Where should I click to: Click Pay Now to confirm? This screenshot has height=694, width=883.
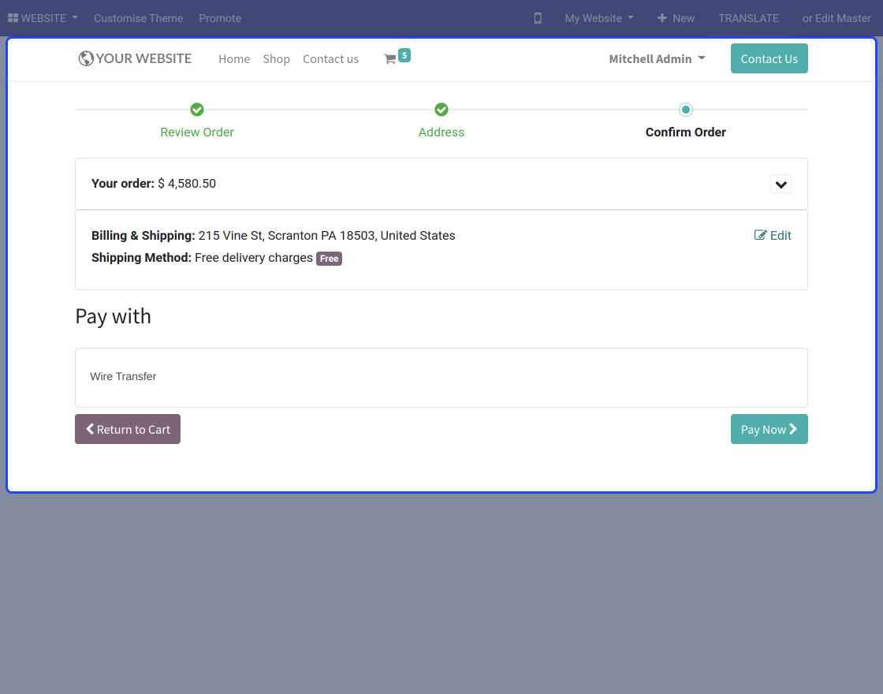(769, 429)
